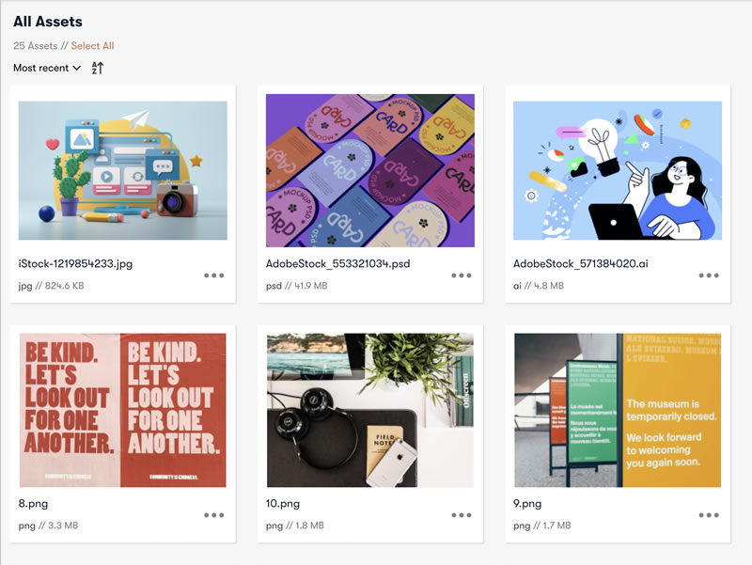Open options for iStock-1219854233.jpg

click(214, 275)
